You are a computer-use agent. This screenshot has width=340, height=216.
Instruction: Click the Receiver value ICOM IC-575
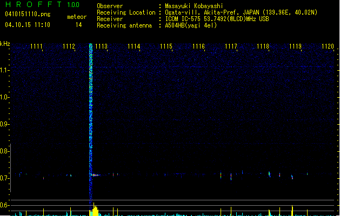183,19
